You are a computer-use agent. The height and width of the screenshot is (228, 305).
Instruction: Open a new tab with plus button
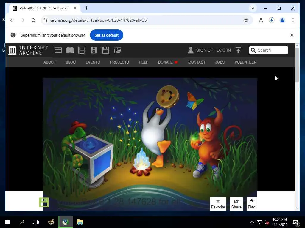pos(86,8)
